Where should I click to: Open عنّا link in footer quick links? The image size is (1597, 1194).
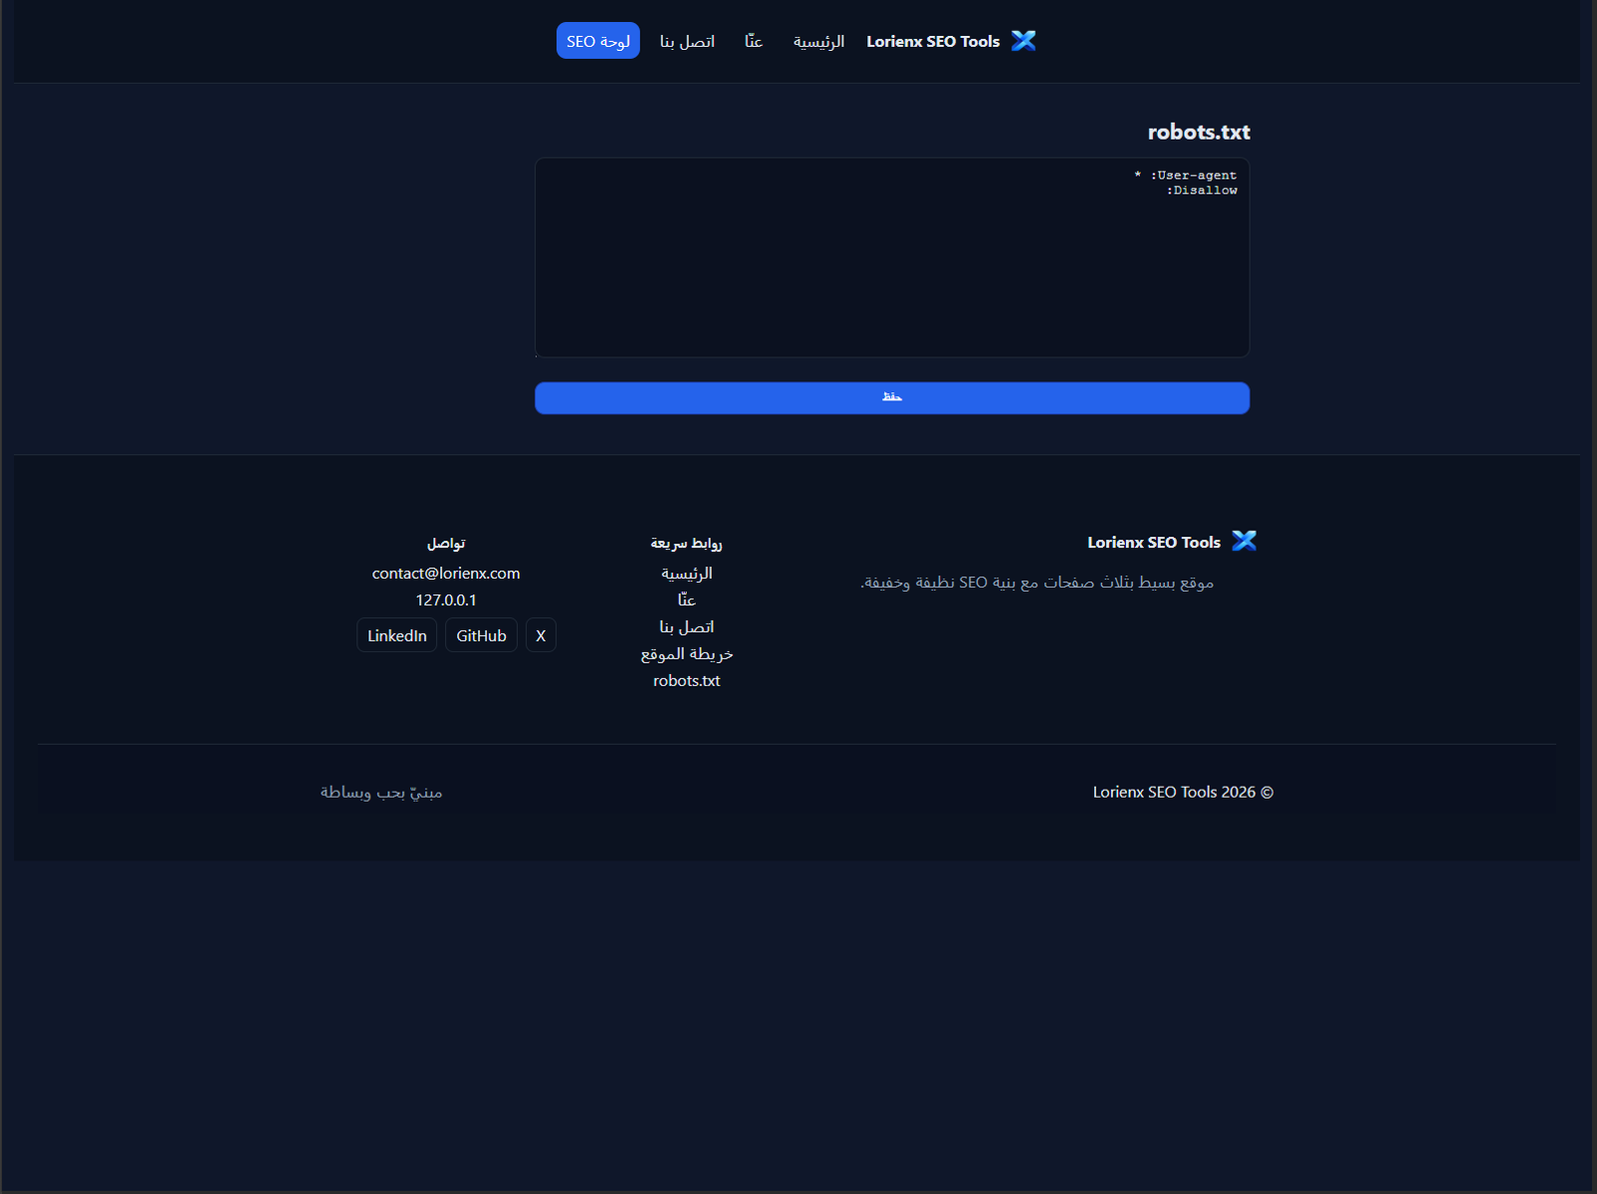tap(686, 600)
